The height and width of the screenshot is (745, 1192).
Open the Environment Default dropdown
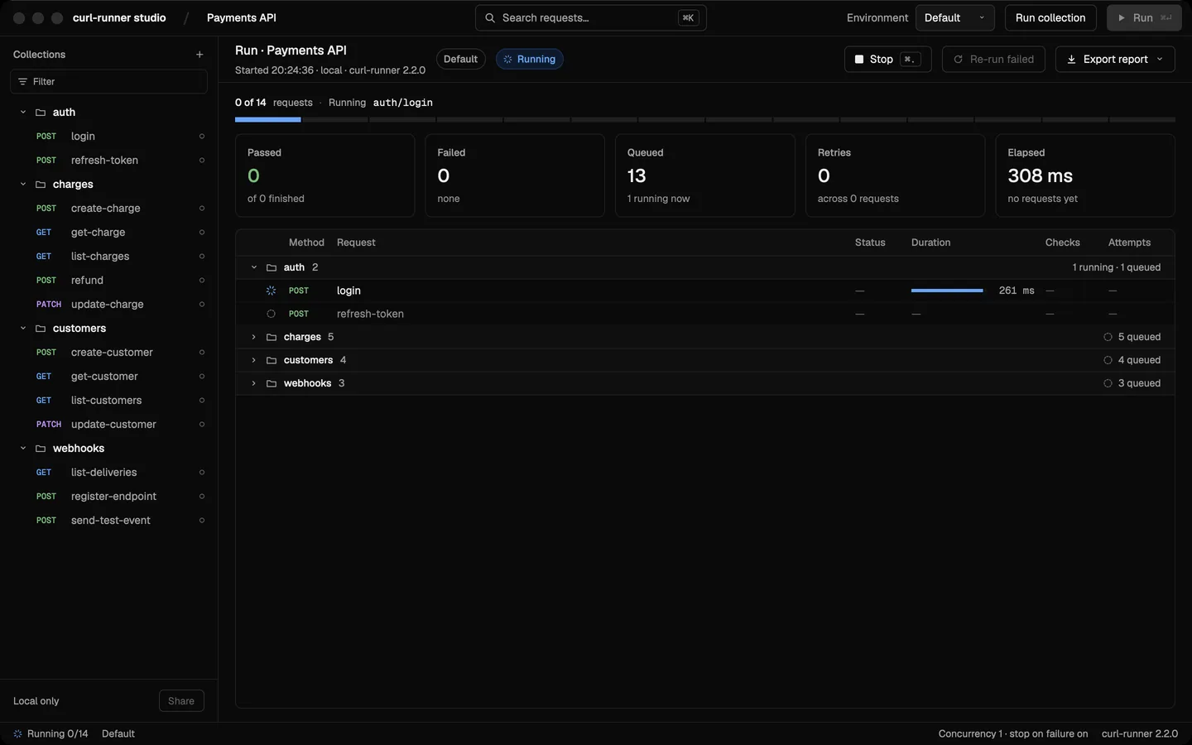point(954,18)
